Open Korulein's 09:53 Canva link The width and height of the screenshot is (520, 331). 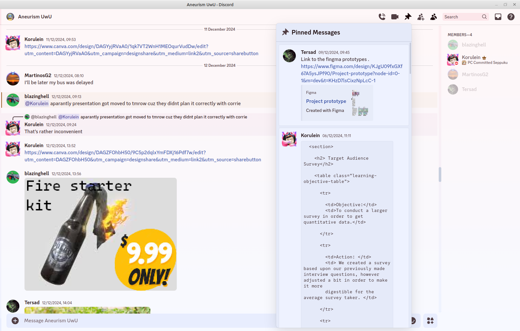click(141, 50)
